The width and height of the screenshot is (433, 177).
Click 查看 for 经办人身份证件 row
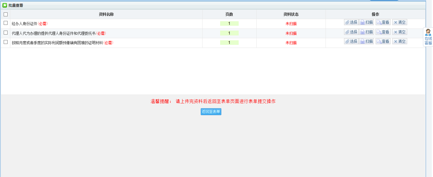(383, 22)
